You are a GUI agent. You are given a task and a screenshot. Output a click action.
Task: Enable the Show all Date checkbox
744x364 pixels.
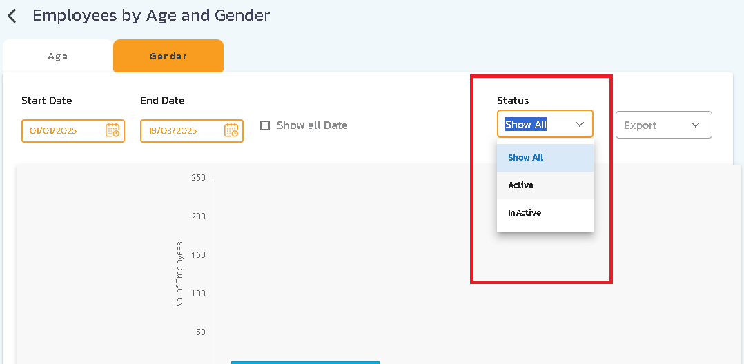265,125
